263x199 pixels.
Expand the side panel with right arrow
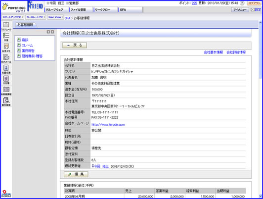[52, 32]
